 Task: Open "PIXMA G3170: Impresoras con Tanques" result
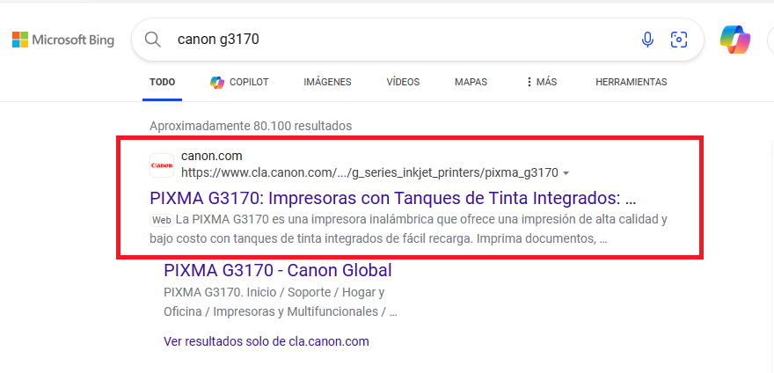click(x=392, y=196)
